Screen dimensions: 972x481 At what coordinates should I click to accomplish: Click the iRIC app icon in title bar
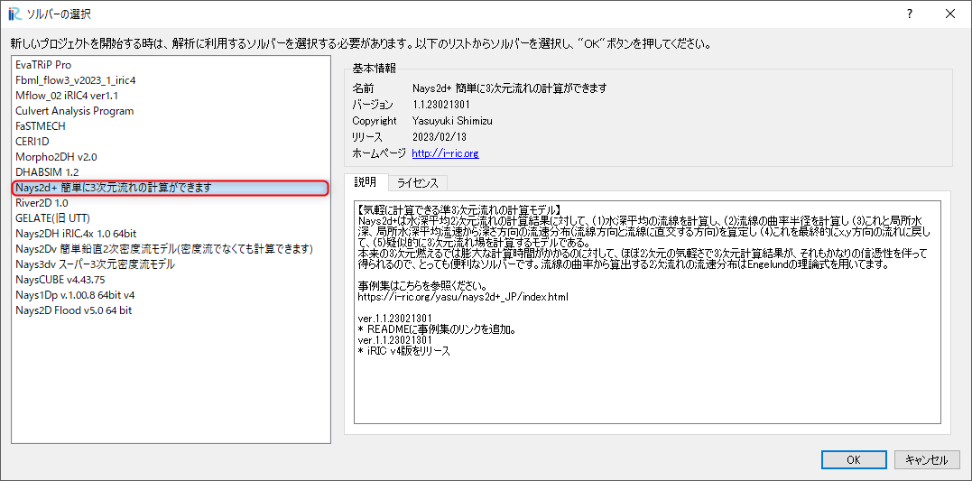(14, 14)
